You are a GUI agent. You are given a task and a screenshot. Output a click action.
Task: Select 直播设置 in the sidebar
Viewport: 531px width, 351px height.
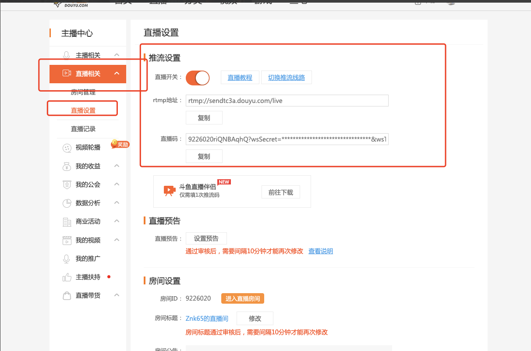[83, 110]
